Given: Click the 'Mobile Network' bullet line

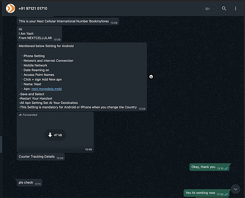Looking at the screenshot, I should coord(35,65).
